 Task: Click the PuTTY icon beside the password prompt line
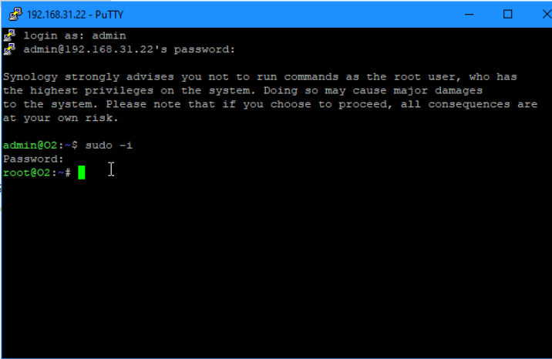(x=9, y=49)
